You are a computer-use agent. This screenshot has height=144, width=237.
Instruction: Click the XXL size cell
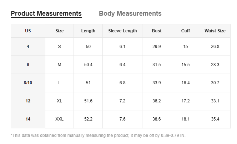(60, 119)
